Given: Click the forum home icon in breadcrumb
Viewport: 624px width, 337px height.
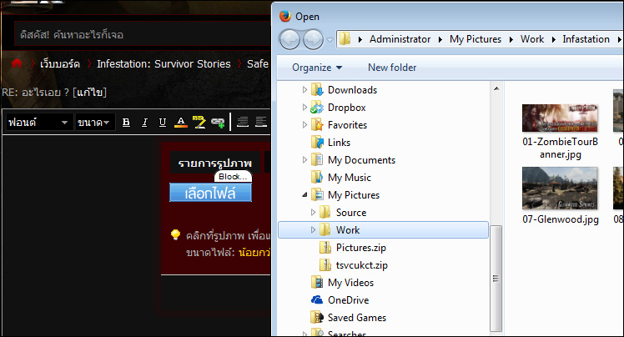Looking at the screenshot, I should tap(15, 63).
